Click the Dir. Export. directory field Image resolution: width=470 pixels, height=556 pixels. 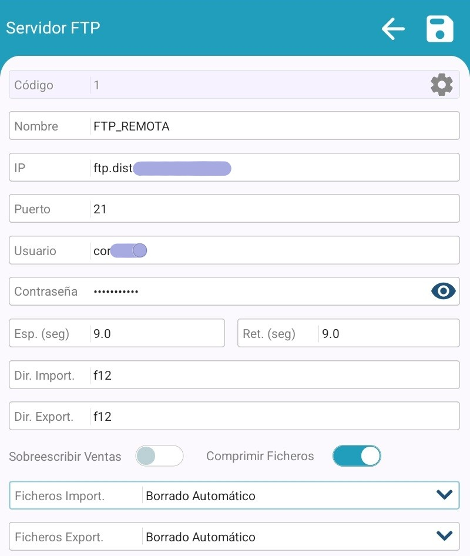click(x=273, y=416)
